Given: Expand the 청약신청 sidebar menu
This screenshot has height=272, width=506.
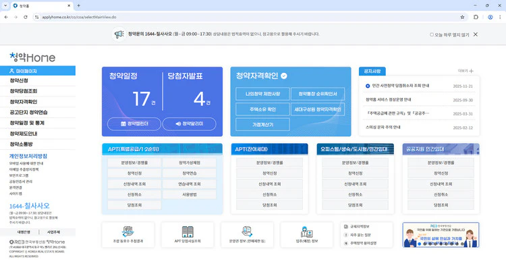Looking at the screenshot, I should tap(19, 81).
